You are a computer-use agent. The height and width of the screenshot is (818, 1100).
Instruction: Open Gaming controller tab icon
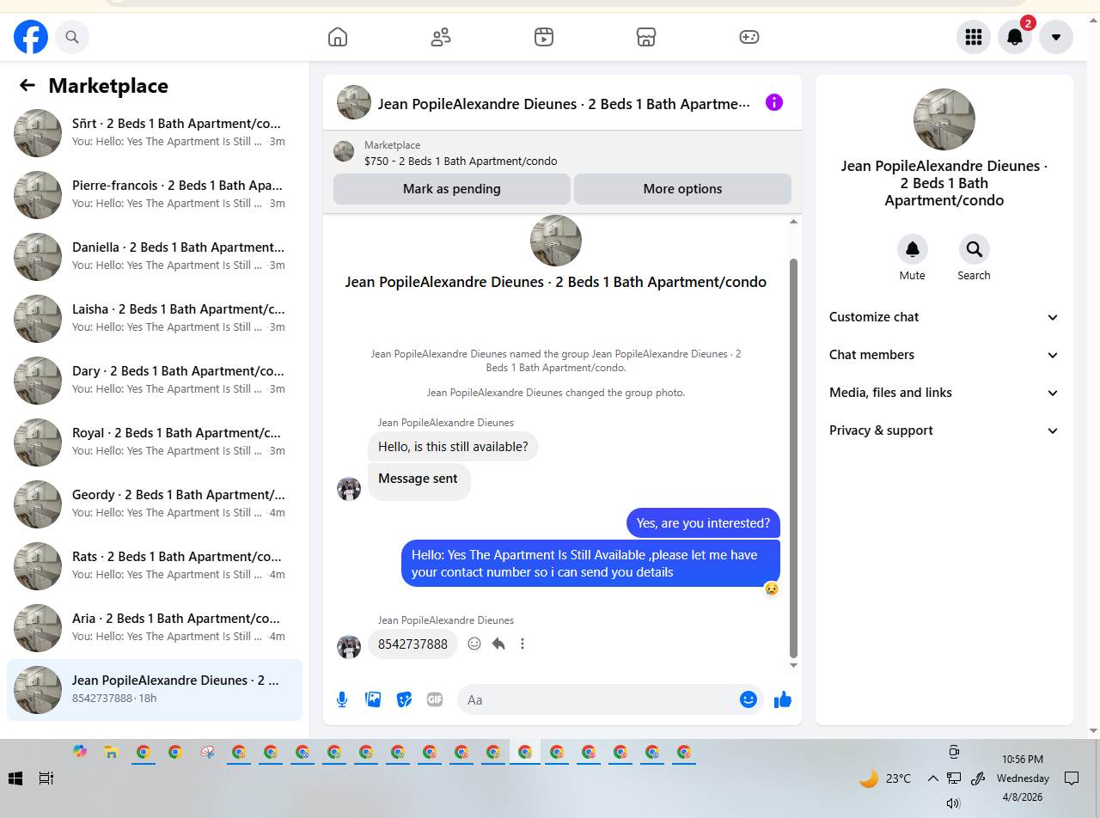tap(749, 37)
